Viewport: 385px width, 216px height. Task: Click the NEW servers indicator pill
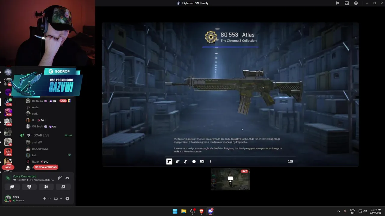pyautogui.click(x=8, y=167)
